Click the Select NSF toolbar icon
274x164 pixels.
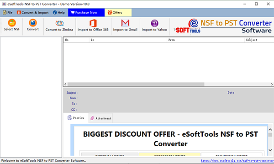tap(12, 25)
